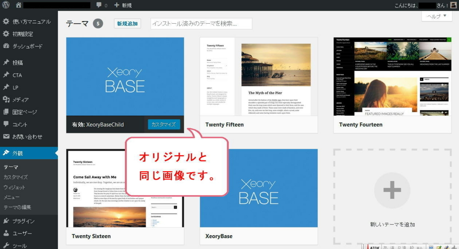Screen dimensions: 459x249
Task: Open the 投稿 menu
Action: click(17, 63)
